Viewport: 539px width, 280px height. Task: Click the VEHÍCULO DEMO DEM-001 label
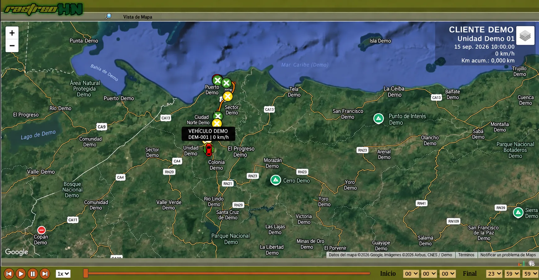click(x=208, y=134)
